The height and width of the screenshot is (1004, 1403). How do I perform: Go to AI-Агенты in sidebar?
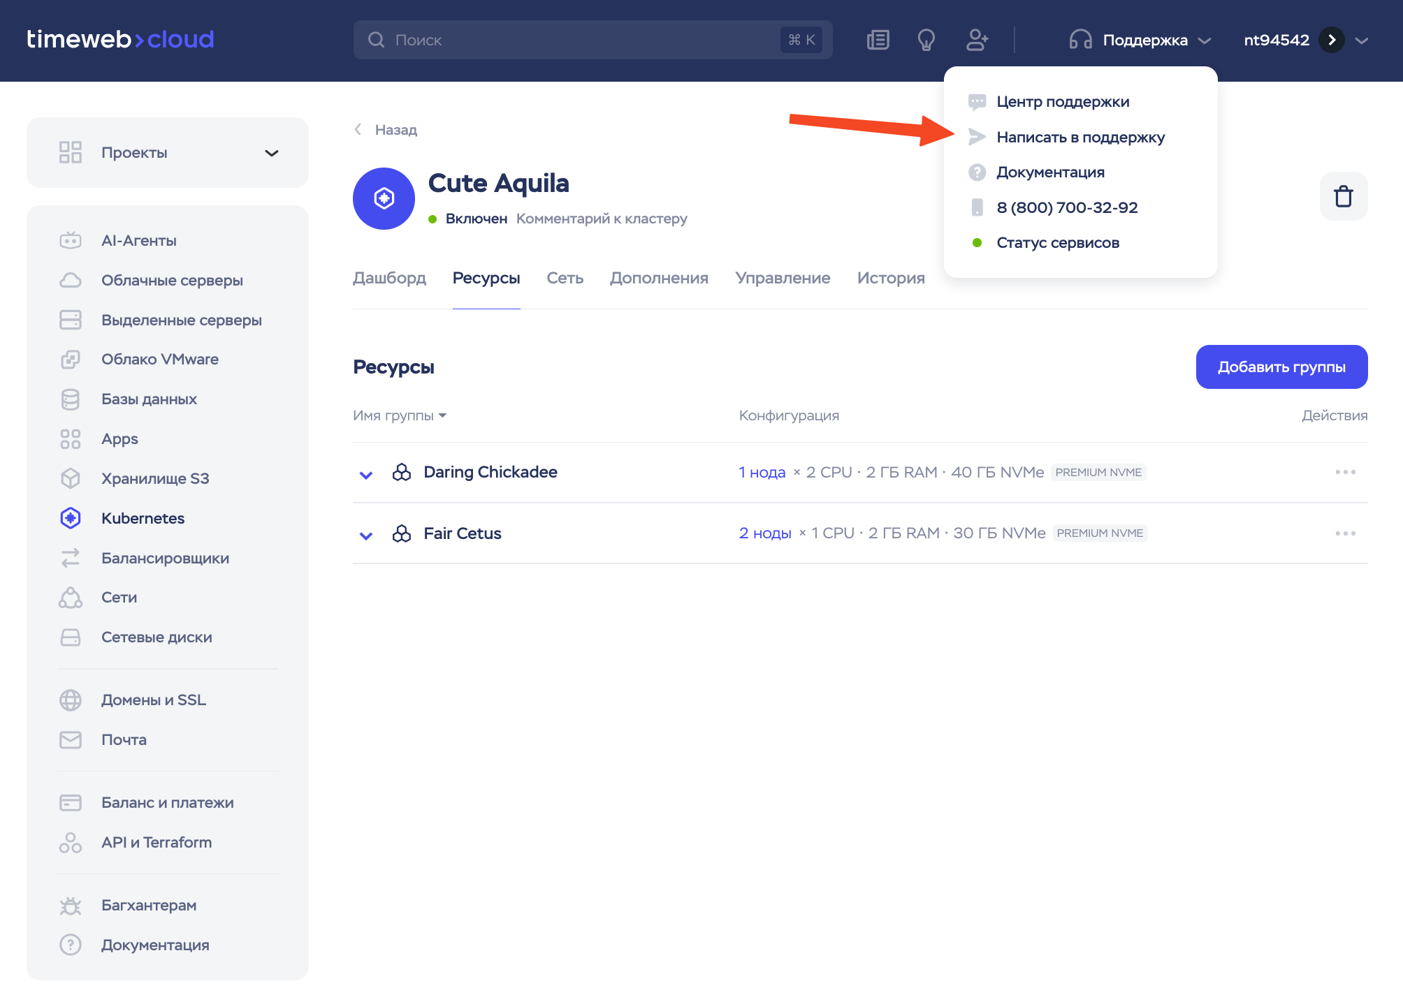[x=138, y=240]
